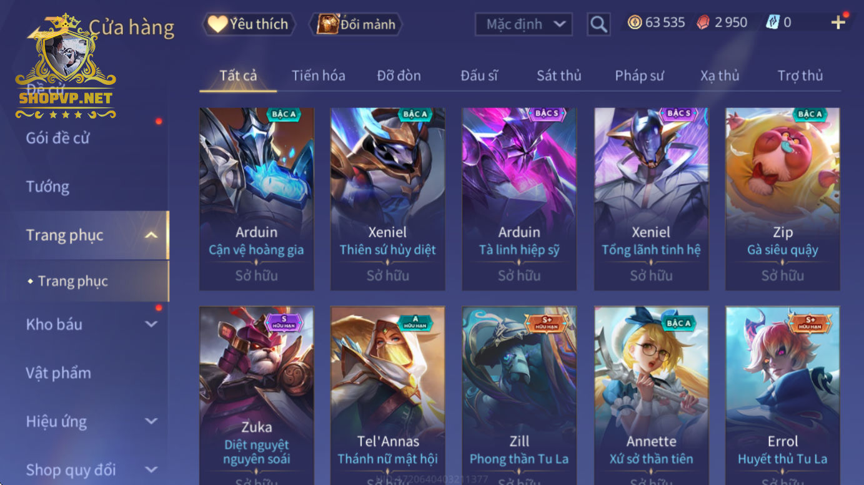Expand the Shop quy đổi chevron
This screenshot has height=485, width=864.
[151, 469]
